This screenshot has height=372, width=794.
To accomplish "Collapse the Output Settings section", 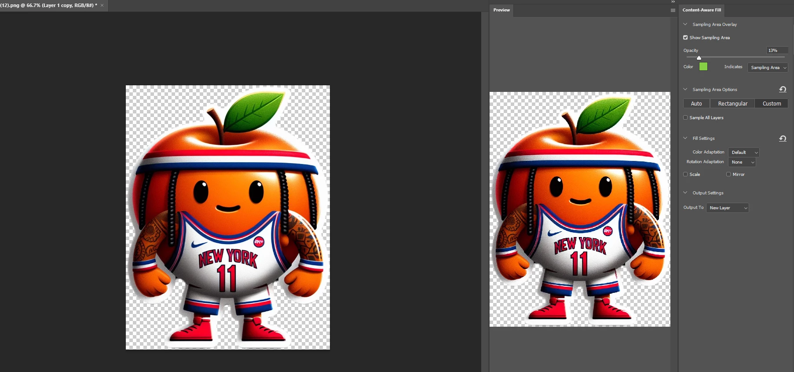I will (685, 193).
